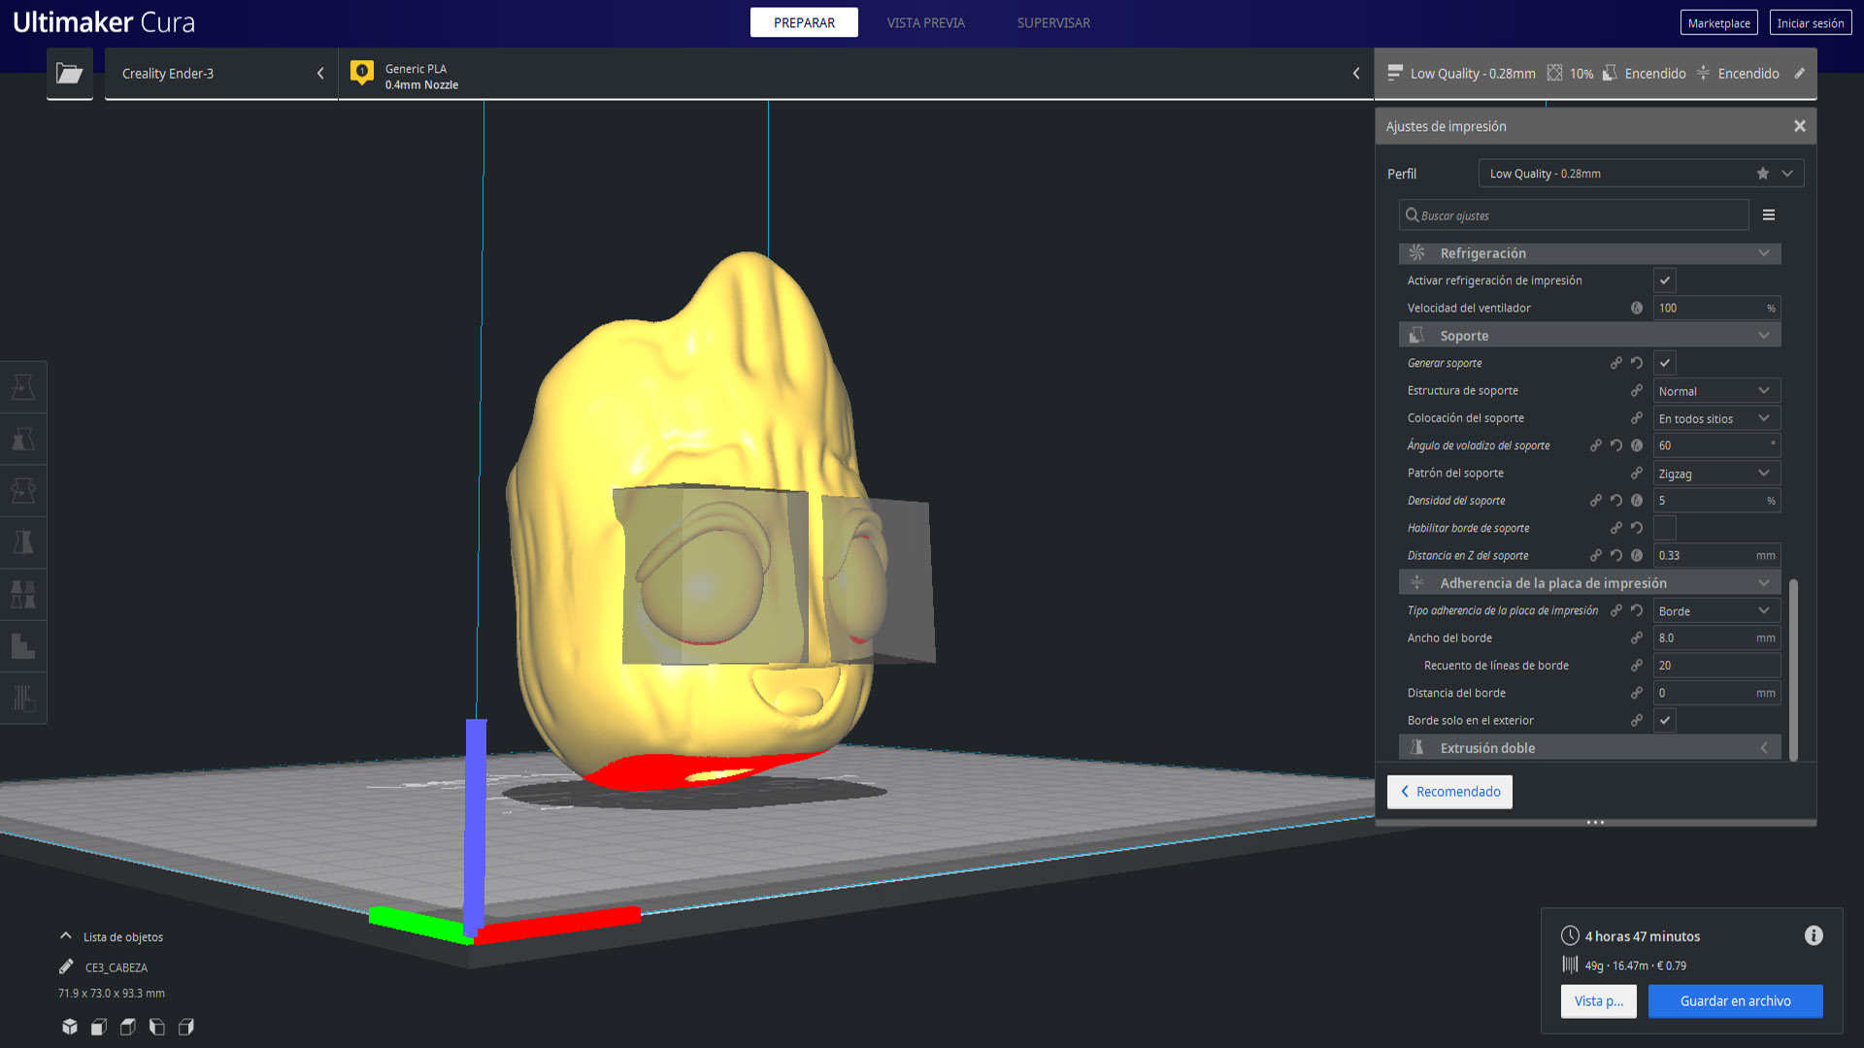Open the Patrón del soporte dropdown
1864x1048 pixels.
[1715, 473]
